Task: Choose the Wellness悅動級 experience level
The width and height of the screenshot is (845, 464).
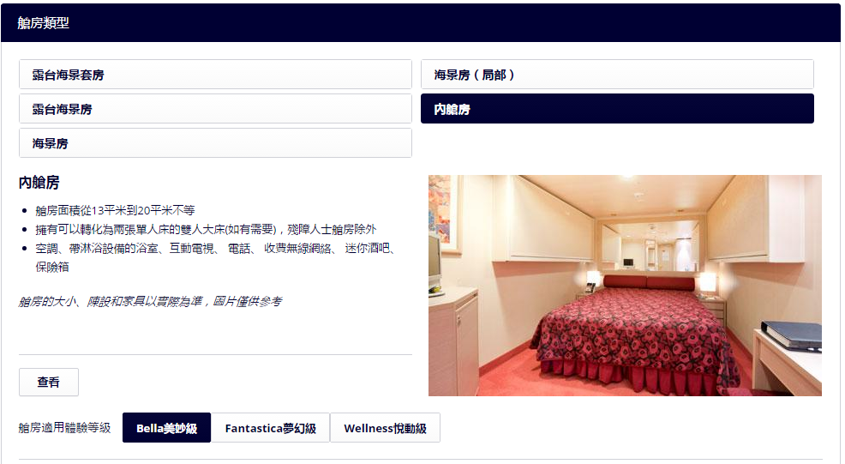Action: (x=386, y=428)
